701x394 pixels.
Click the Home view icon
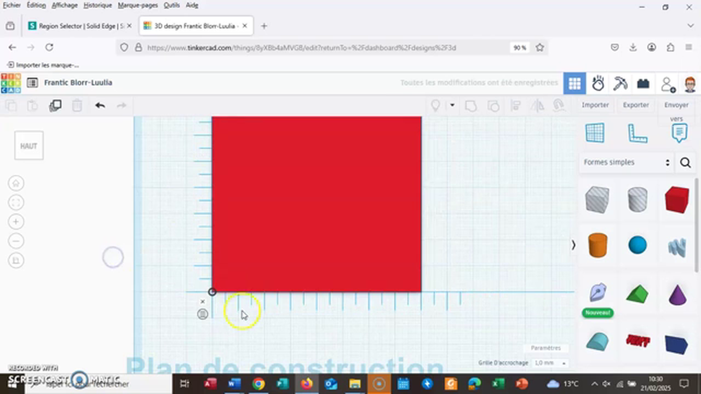[16, 183]
